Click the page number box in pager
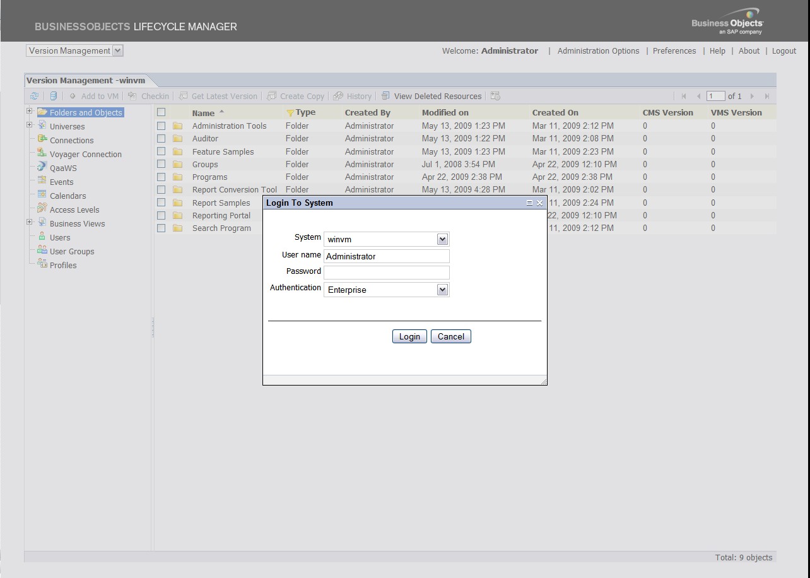 (715, 96)
